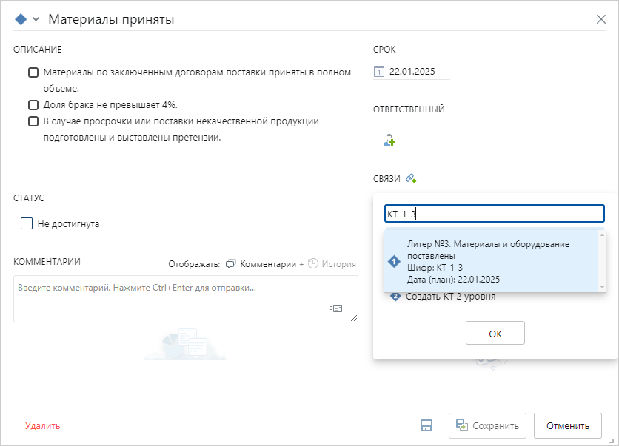Click the КТ-1-3 search input field

(x=494, y=214)
